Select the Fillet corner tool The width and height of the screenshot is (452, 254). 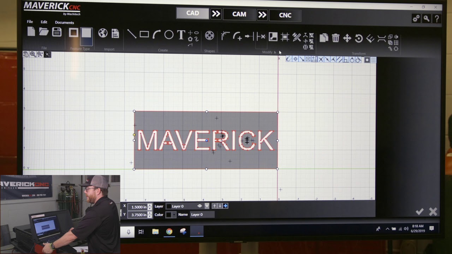pos(237,36)
